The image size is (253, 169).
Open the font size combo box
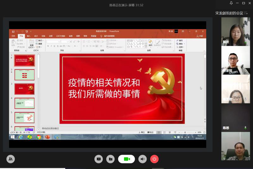click(65, 42)
